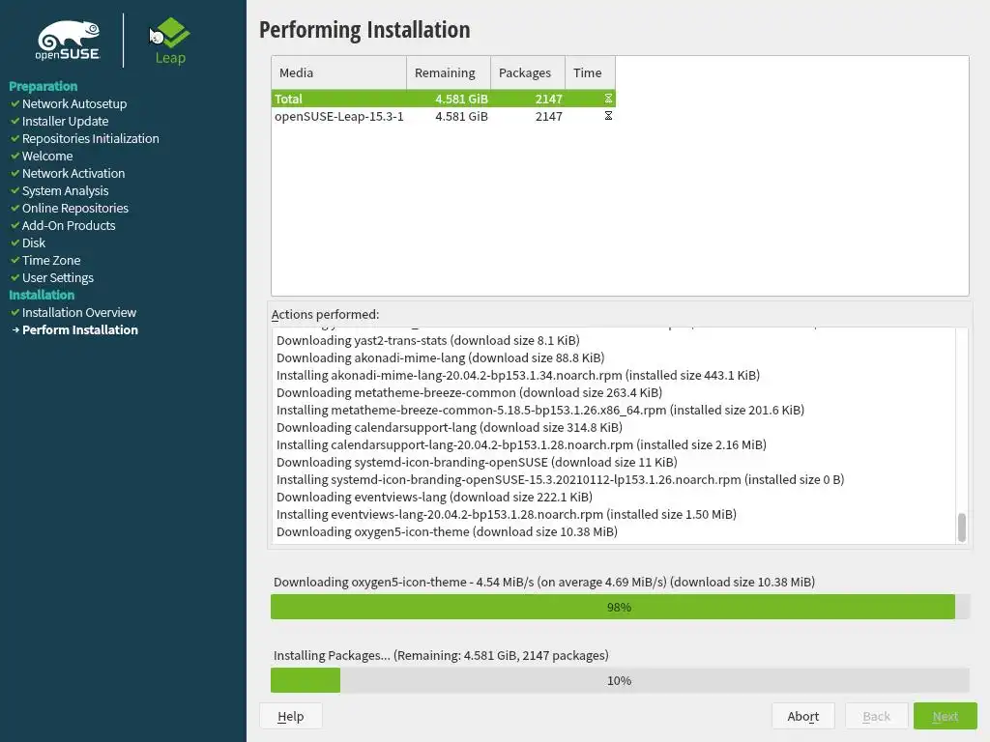Click the checkmark beside Network Autosetup
The width and height of the screenshot is (990, 742).
(x=15, y=103)
